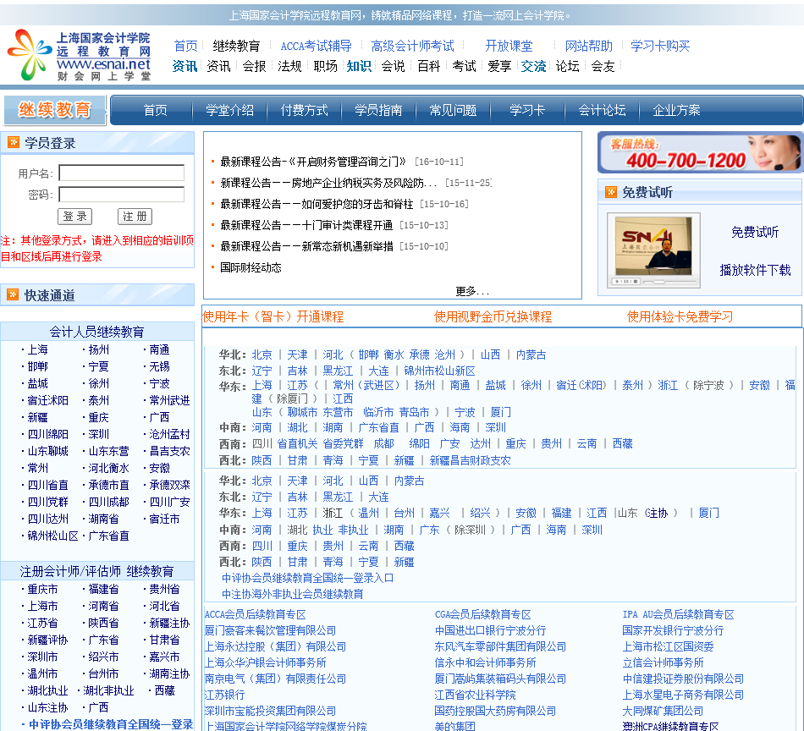Select 法规 in the secondary navigation

289,66
